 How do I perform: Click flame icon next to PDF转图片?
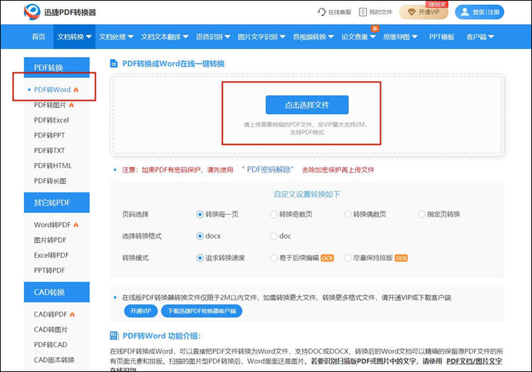tap(71, 105)
